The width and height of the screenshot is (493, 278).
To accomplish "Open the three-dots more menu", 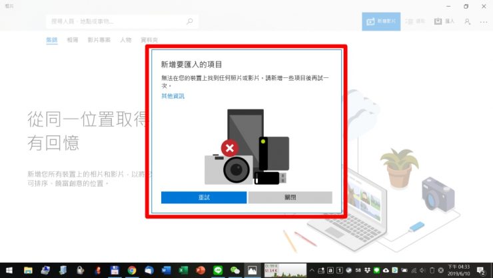I will click(484, 21).
